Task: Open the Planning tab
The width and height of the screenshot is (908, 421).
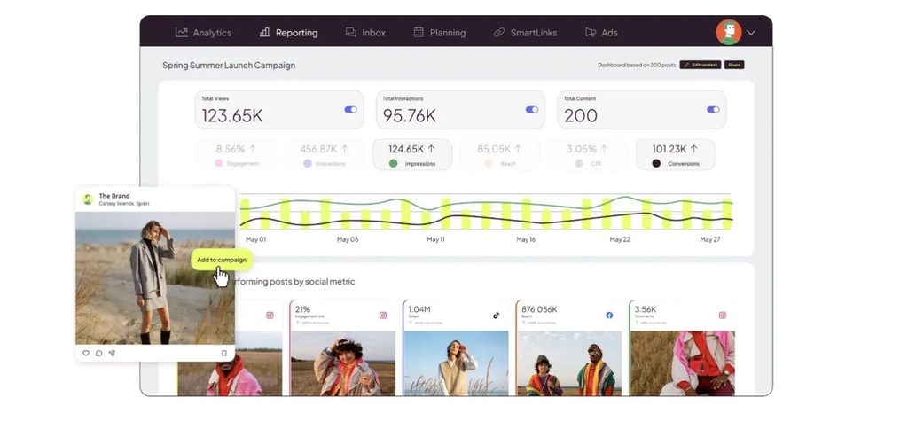Action: pyautogui.click(x=440, y=33)
